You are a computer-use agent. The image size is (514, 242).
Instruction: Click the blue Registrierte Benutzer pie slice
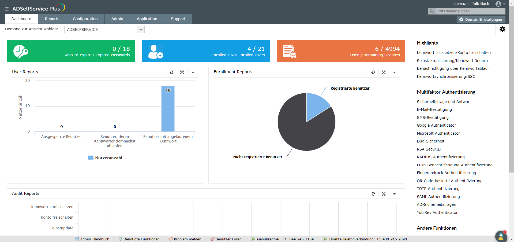[x=316, y=105]
